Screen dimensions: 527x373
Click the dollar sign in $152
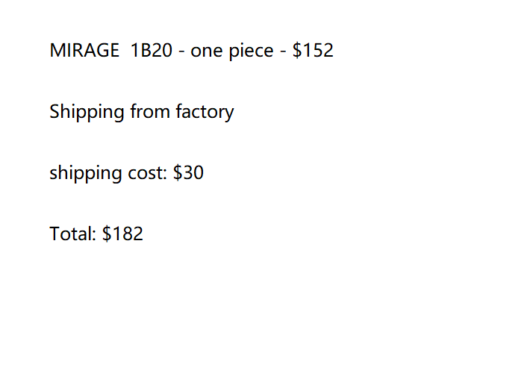click(297, 51)
